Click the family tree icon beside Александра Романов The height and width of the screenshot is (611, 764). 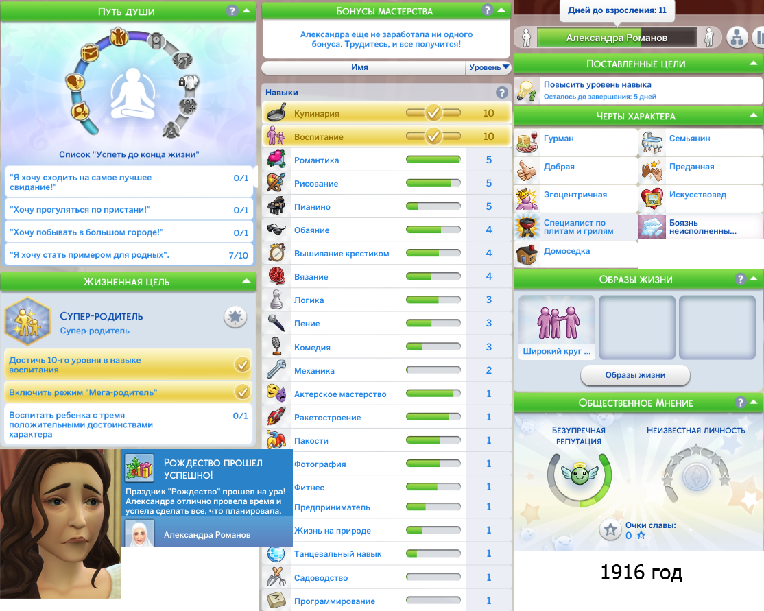pyautogui.click(x=737, y=38)
